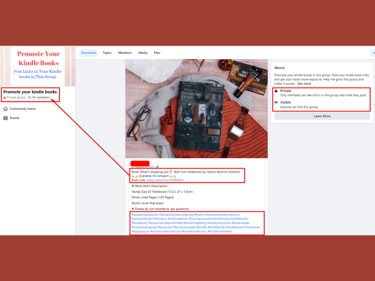Screen dimensions: 375x281
Task: Click the post timestamp 27 August
Action: pyautogui.click(x=142, y=167)
